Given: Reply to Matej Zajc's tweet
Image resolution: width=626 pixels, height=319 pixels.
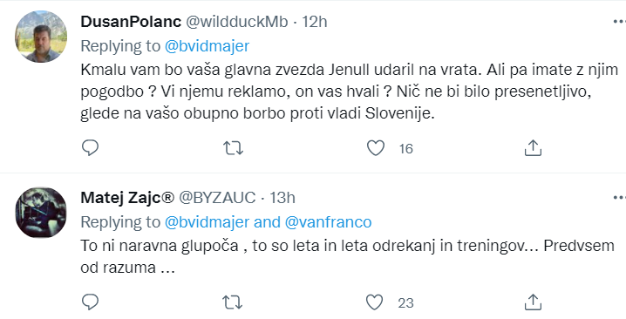Looking at the screenshot, I should click(x=90, y=302).
